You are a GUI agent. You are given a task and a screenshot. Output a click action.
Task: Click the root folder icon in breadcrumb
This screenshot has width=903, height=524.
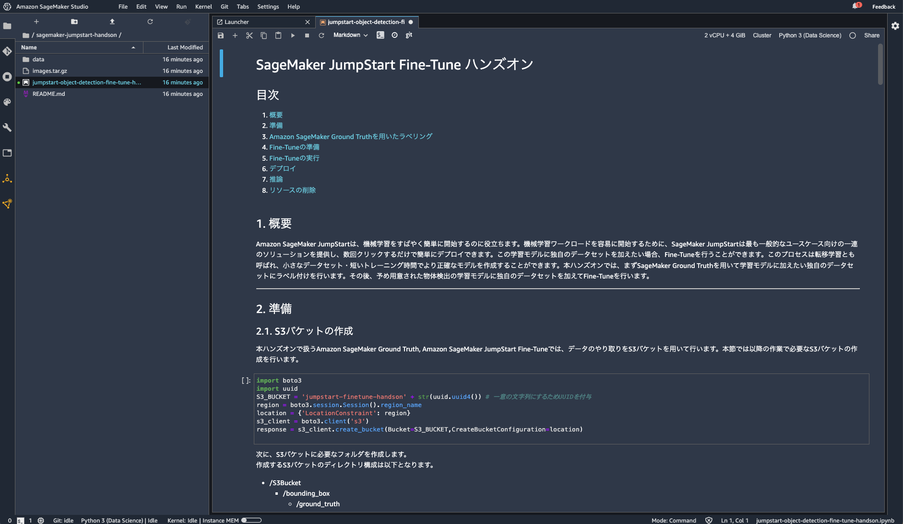26,35
